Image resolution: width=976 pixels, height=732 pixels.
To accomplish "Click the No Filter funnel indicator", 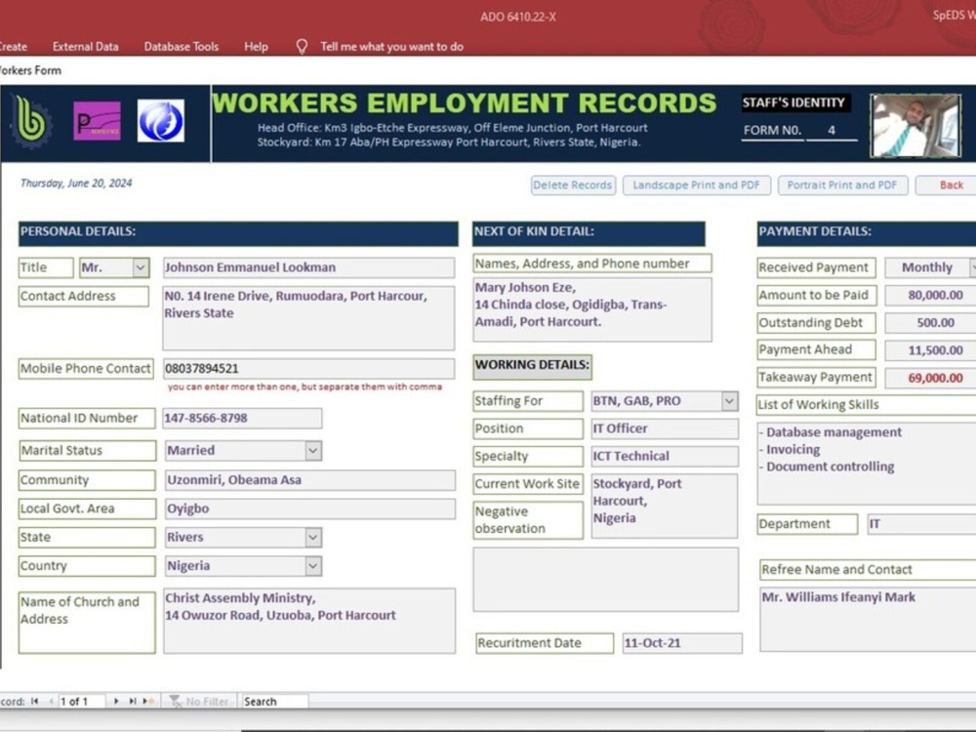I will pos(199,702).
